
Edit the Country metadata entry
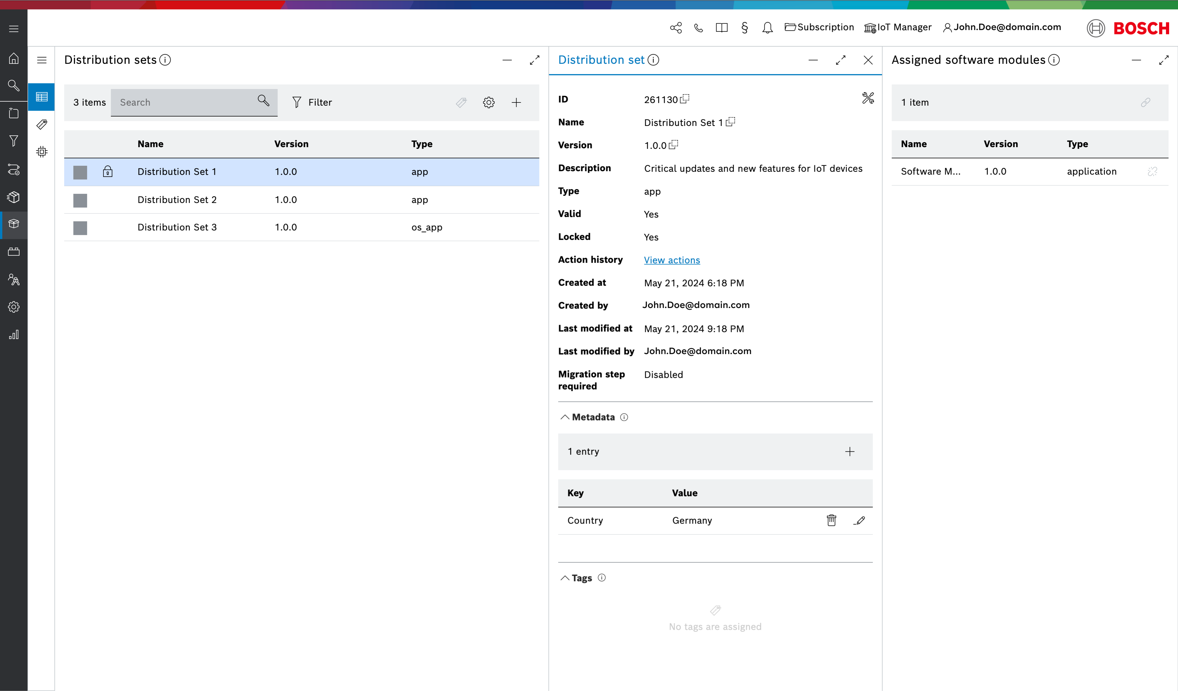pos(859,520)
